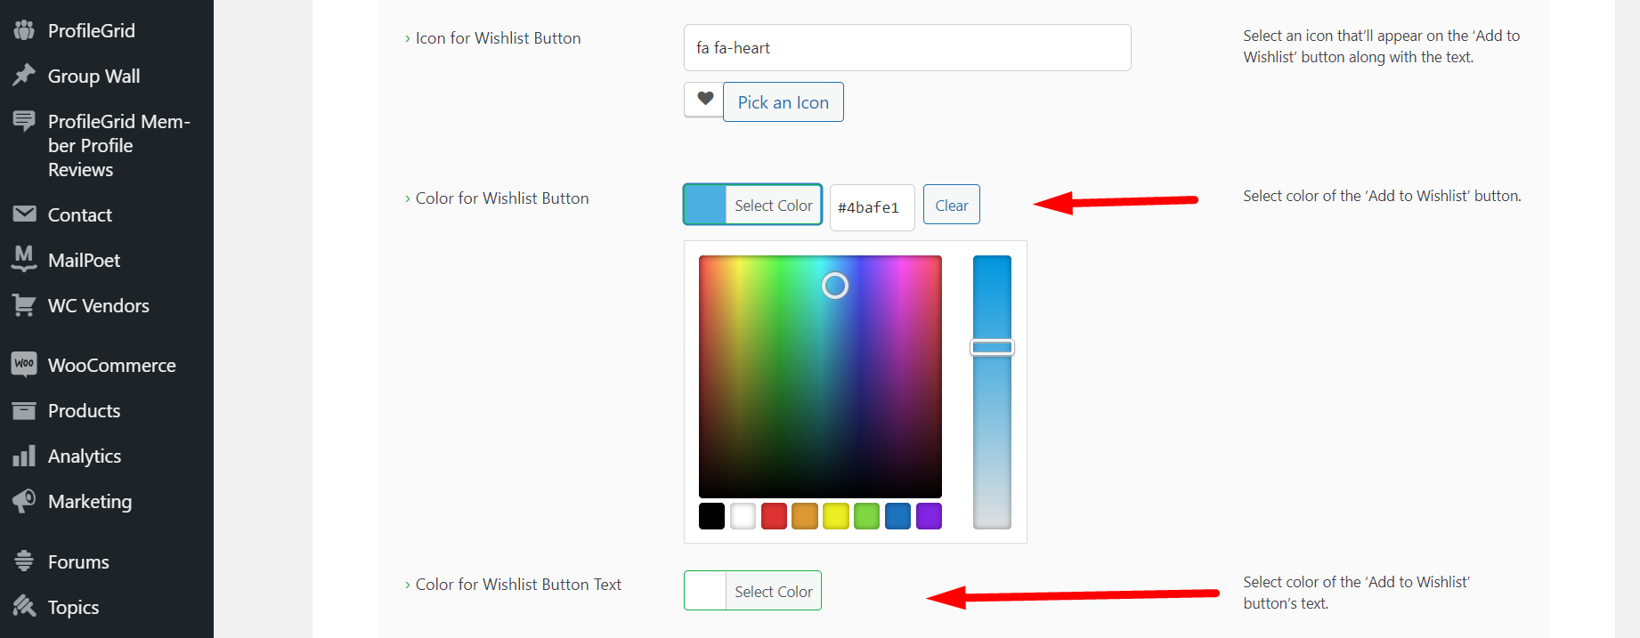Click the #4bafe1 hex color input field
Screen dimensions: 1640x638
click(x=872, y=207)
